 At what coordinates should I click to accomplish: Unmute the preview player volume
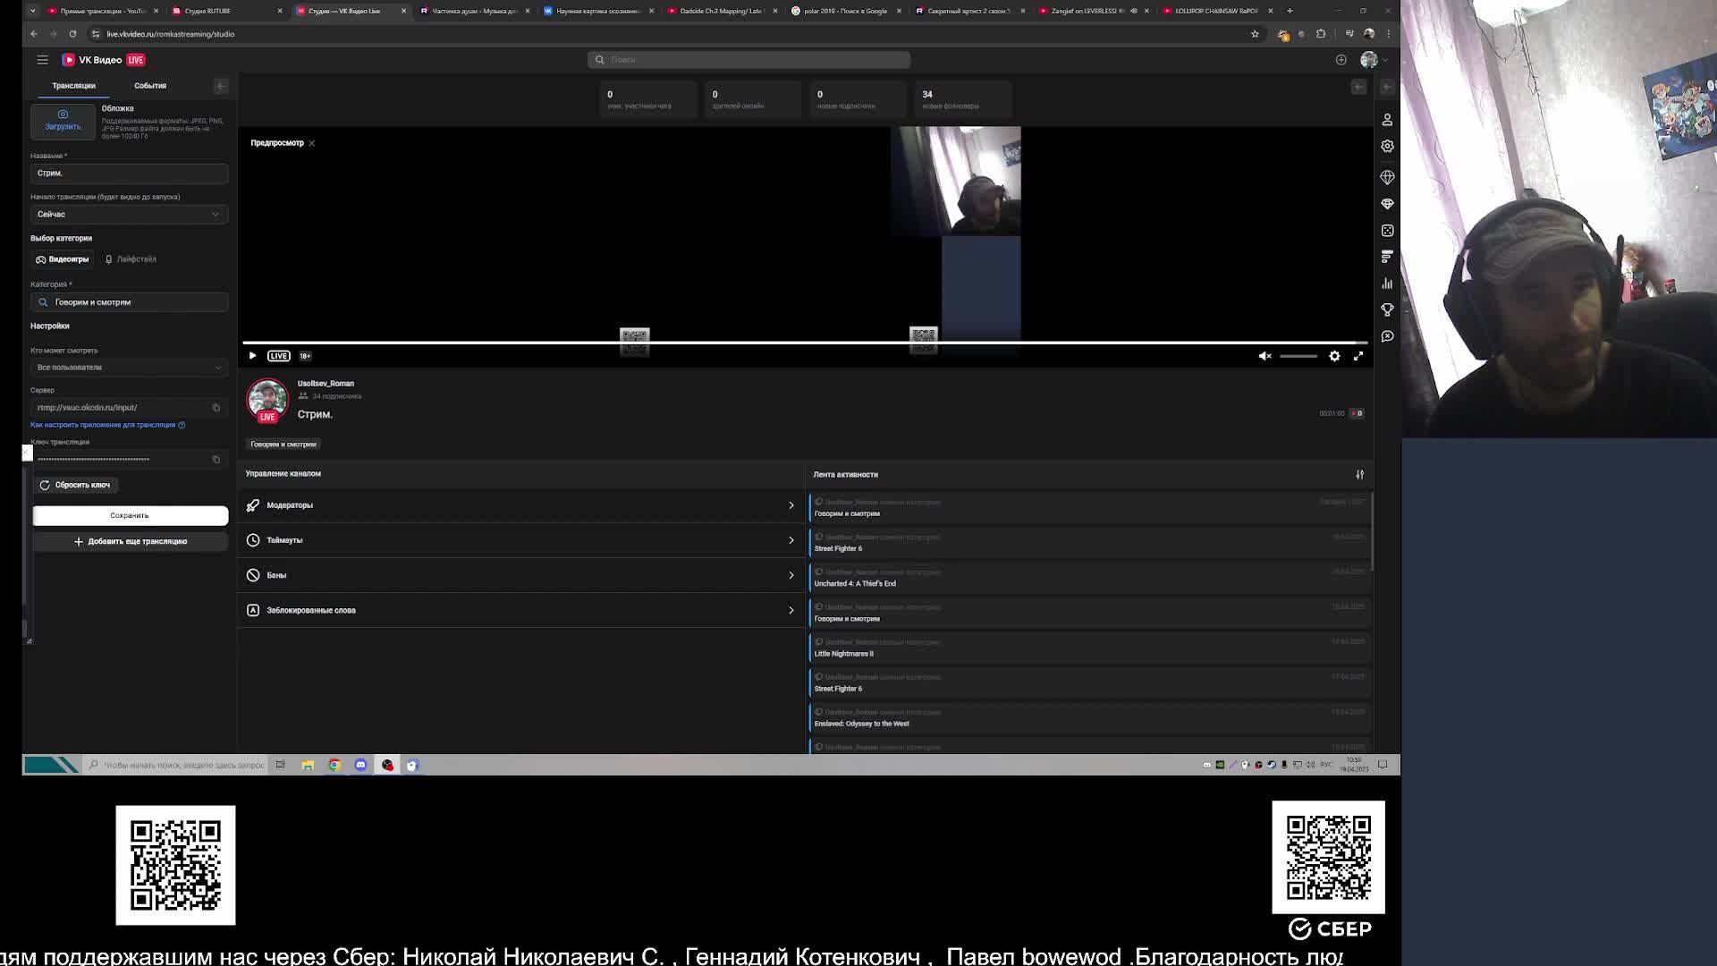[x=1264, y=356]
